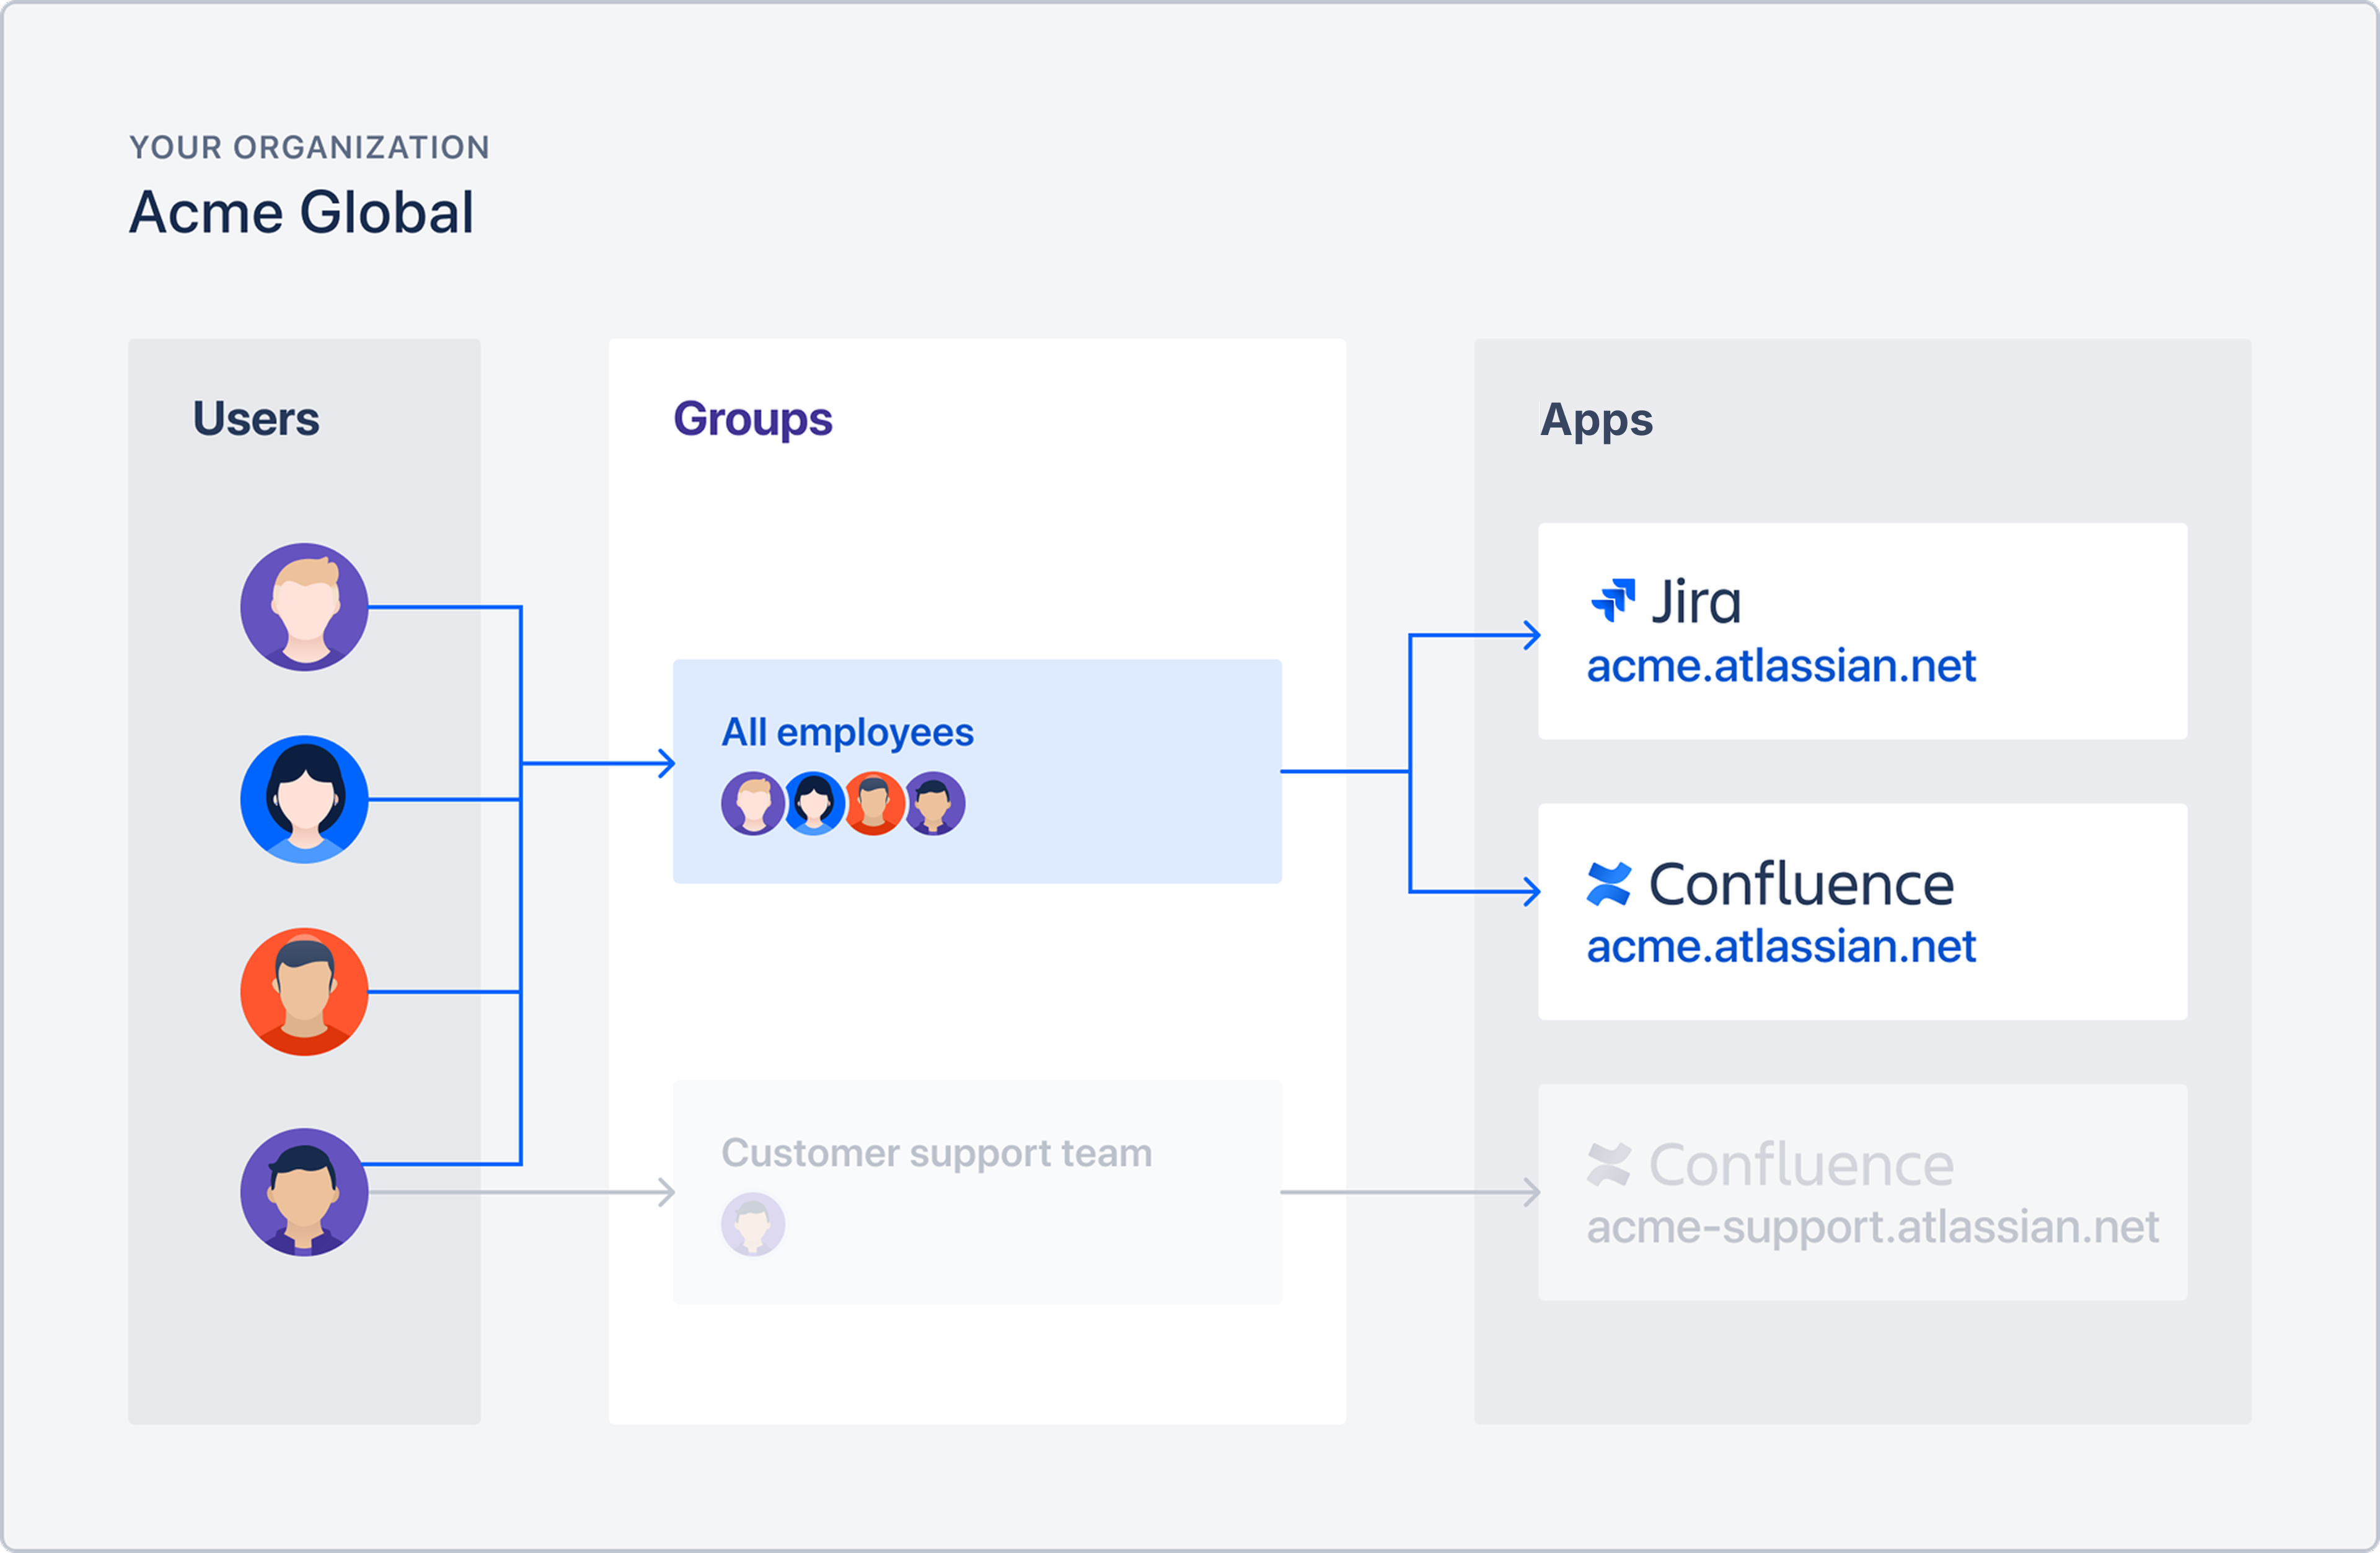Select the bottom purple avatar in Users column
The width and height of the screenshot is (2380, 1553).
point(304,1192)
